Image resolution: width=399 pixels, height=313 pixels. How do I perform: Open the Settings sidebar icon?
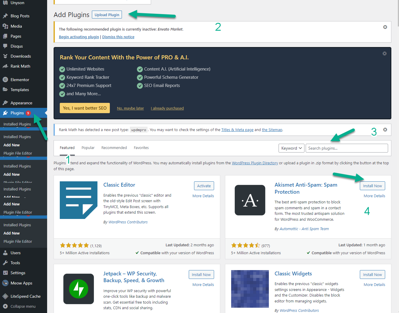[5, 273]
